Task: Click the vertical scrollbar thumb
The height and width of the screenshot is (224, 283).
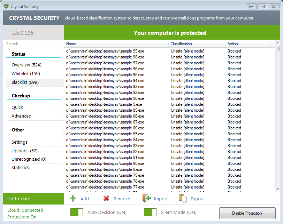Action: [277, 49]
